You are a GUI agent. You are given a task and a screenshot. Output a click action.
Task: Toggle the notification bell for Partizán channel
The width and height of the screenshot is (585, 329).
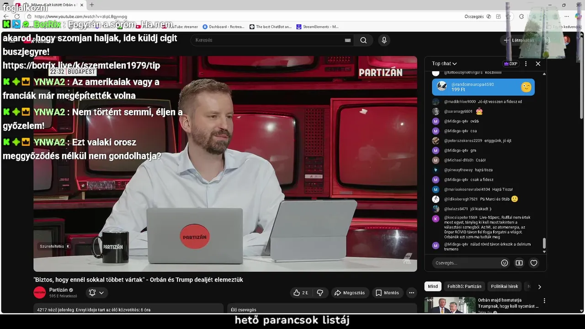click(92, 293)
